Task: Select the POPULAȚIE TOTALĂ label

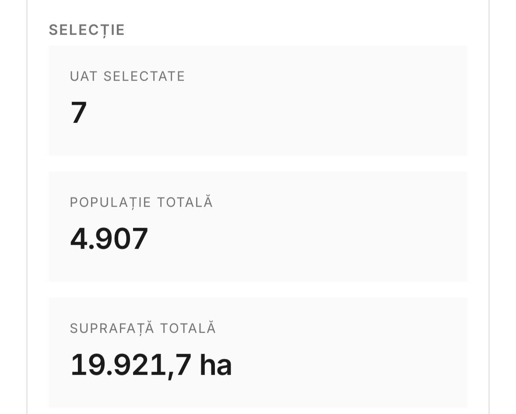Action: (x=141, y=203)
